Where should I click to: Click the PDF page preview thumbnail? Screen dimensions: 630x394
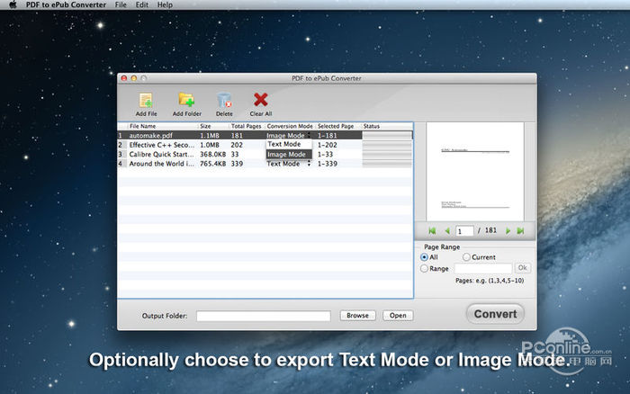tap(475, 172)
